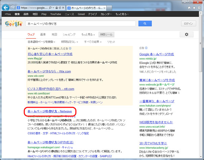This screenshot has width=204, height=160.
Task: Click the HTMLファイルの作り方 sitelink under Netwave
Action: point(63,133)
